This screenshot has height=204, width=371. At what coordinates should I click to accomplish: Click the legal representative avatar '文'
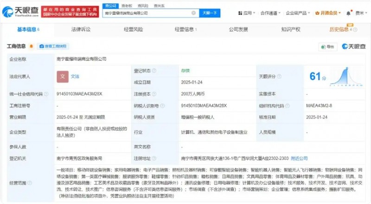pyautogui.click(x=63, y=76)
